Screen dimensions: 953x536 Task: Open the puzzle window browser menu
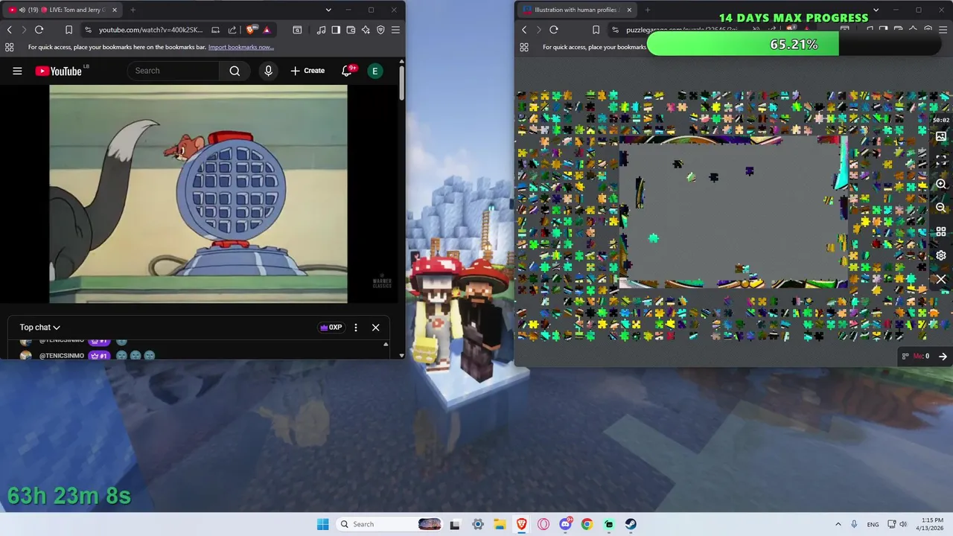pyautogui.click(x=943, y=30)
